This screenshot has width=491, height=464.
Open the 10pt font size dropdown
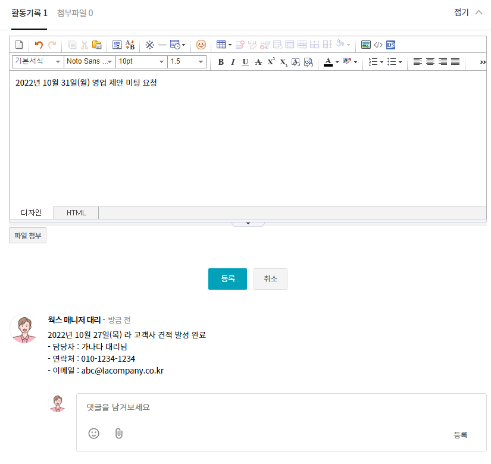141,62
